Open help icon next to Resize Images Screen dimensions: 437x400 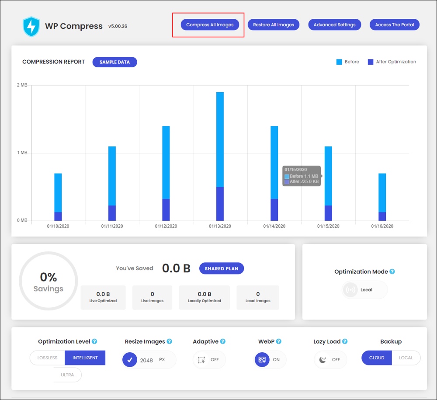170,341
